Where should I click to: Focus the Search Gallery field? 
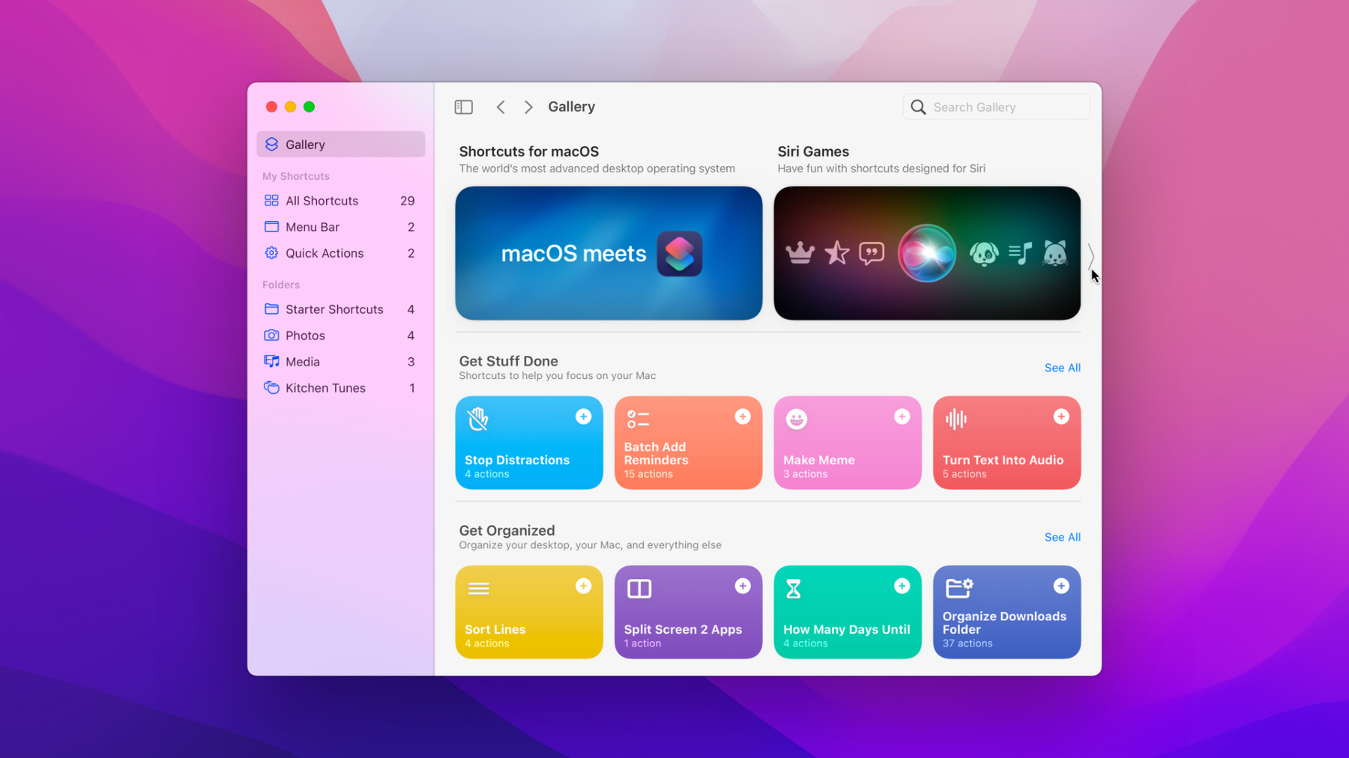pyautogui.click(x=996, y=107)
